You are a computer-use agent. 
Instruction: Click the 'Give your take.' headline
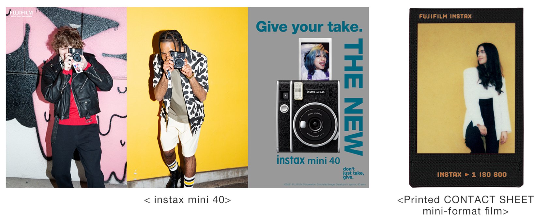[x=309, y=27]
